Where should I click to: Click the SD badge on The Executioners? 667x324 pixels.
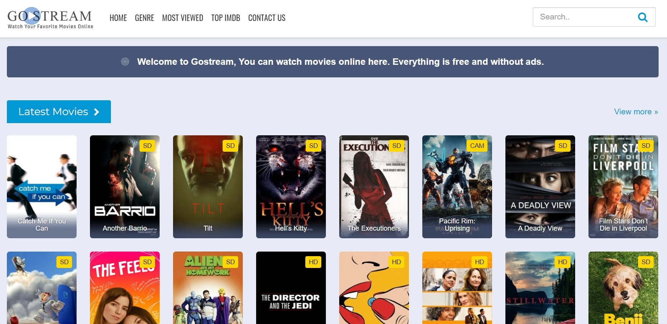coord(397,146)
